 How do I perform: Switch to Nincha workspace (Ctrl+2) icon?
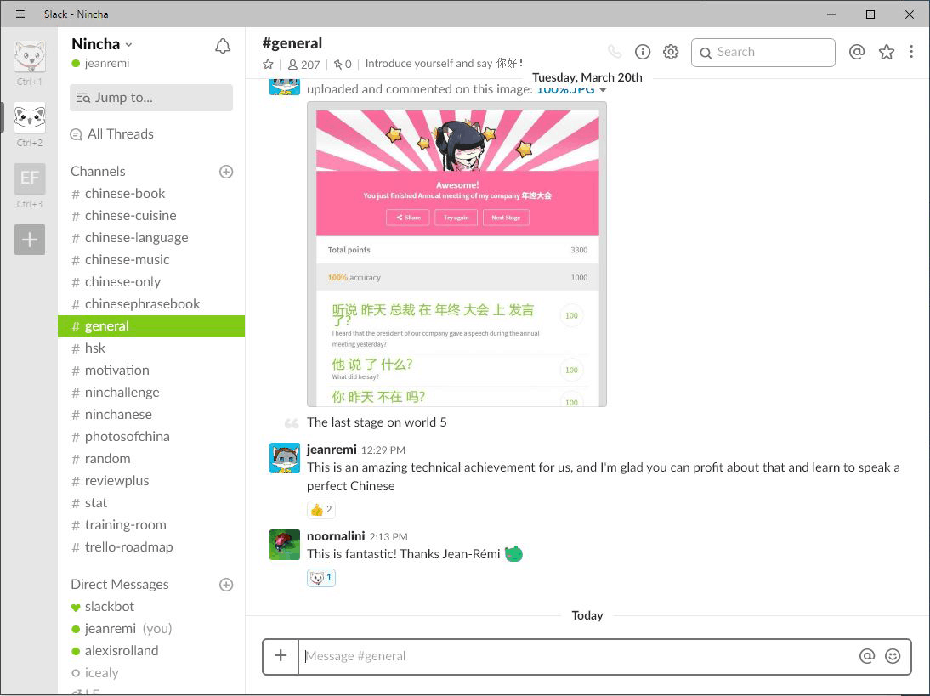pyautogui.click(x=30, y=117)
